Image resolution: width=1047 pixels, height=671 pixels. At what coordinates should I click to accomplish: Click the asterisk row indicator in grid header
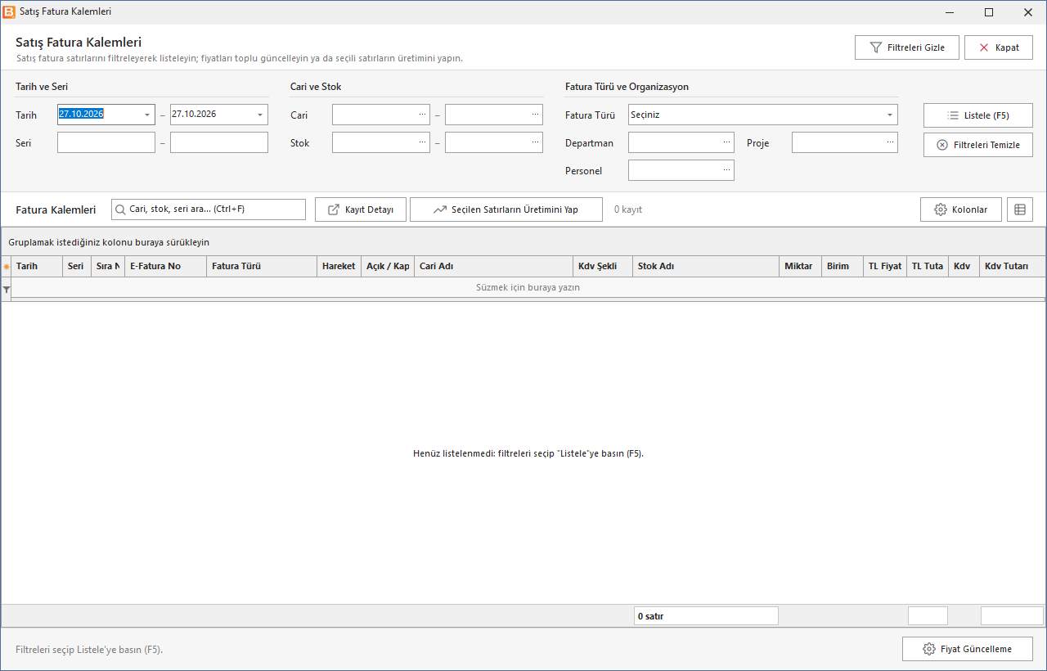[x=7, y=267]
